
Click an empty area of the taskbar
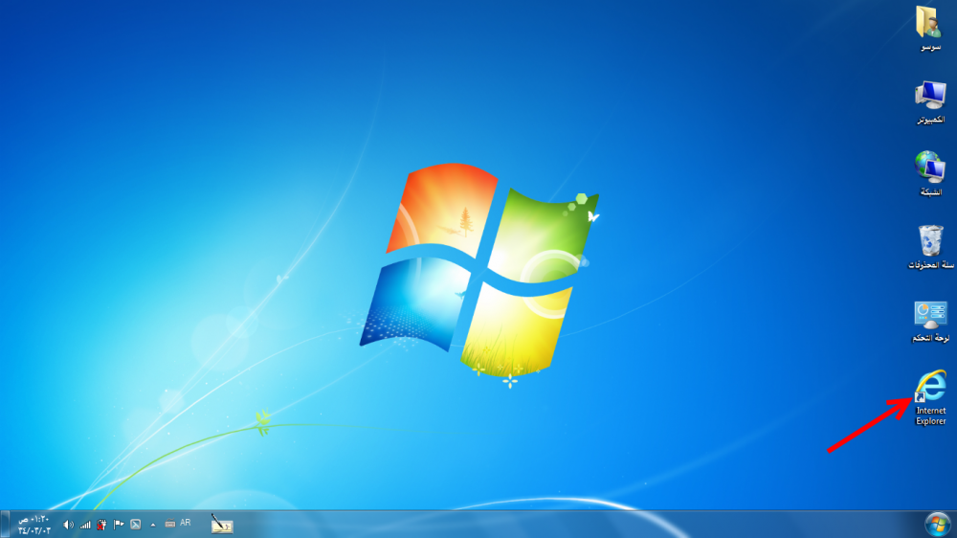pos(574,525)
